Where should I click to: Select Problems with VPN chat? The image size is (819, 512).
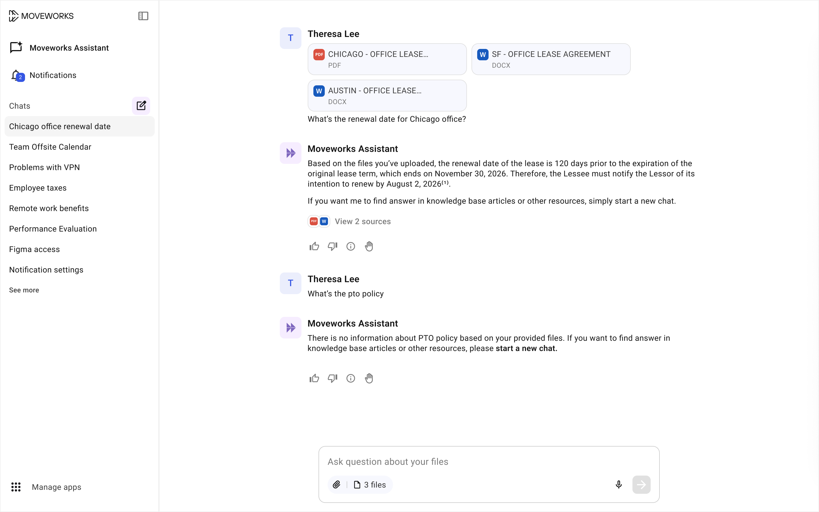tap(44, 167)
